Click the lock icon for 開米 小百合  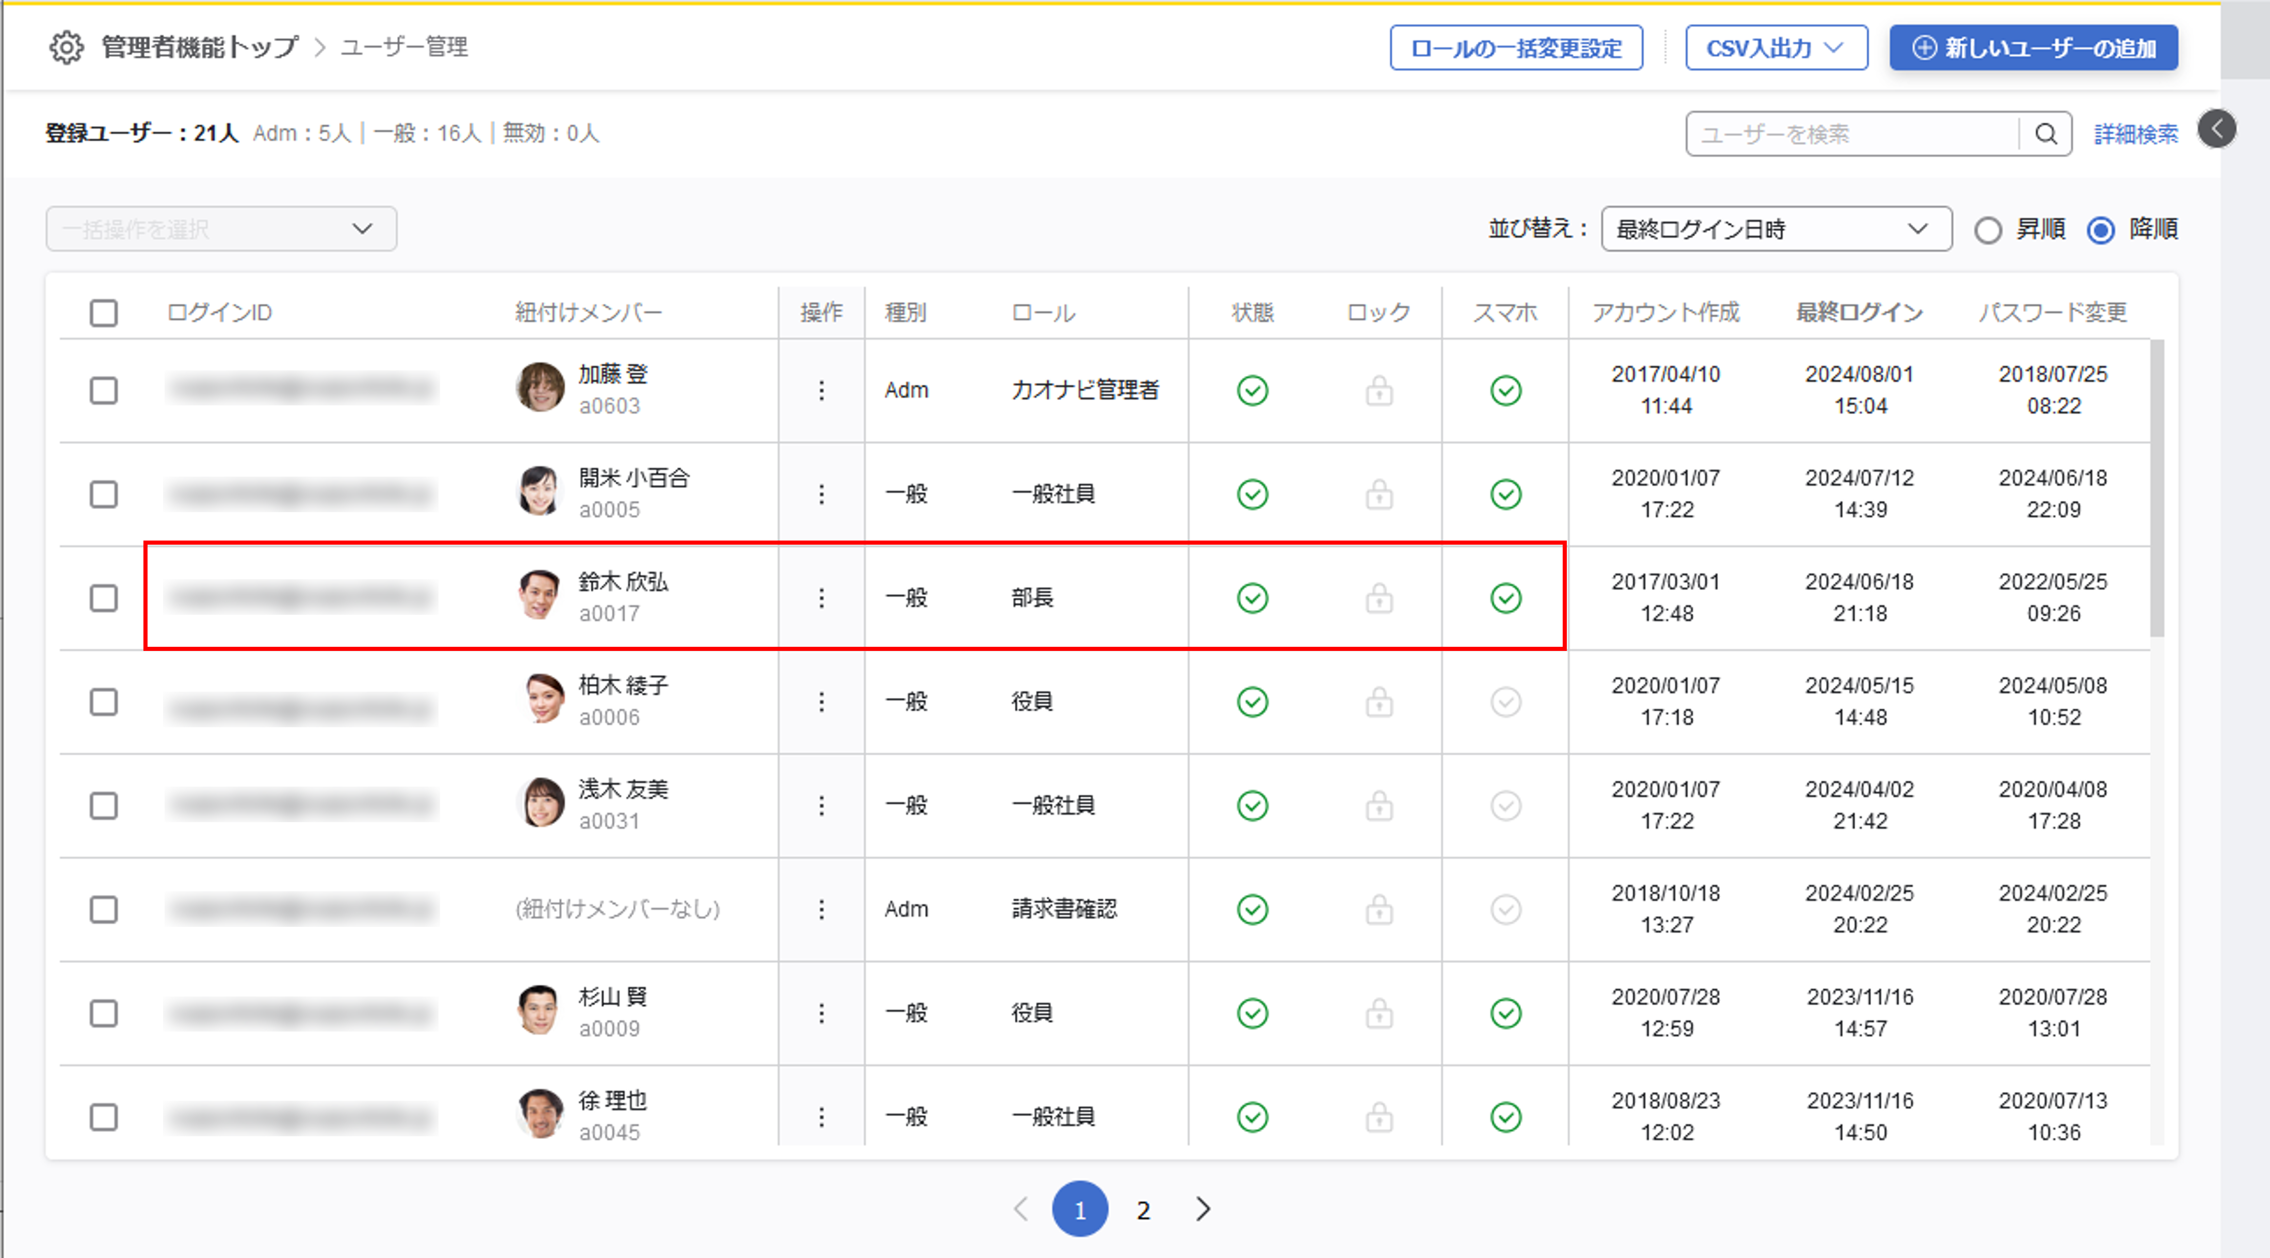tap(1379, 494)
